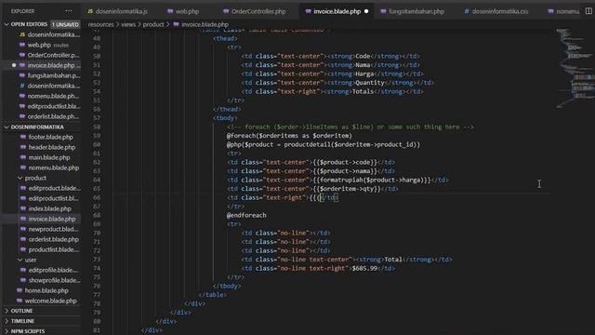Click the $685.99 value in code
This screenshot has height=335, width=595.
364,269
